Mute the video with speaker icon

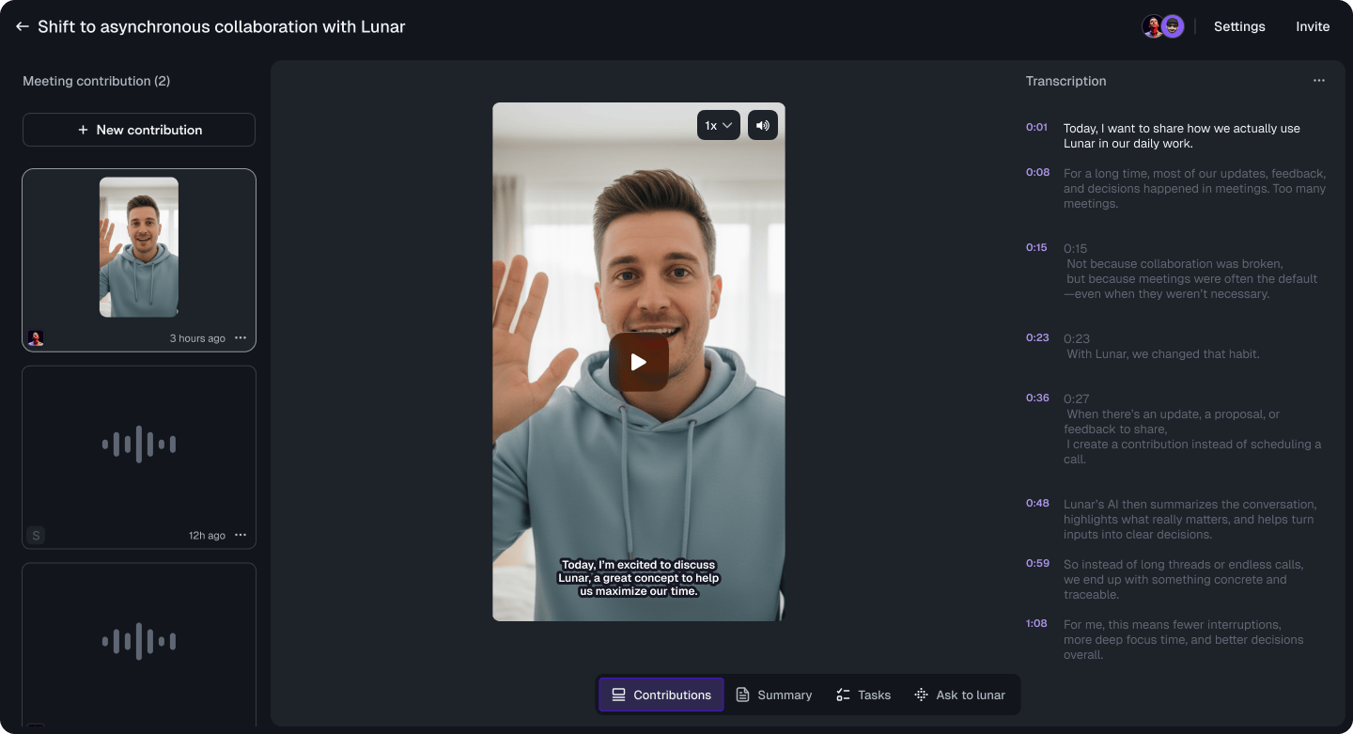[762, 125]
